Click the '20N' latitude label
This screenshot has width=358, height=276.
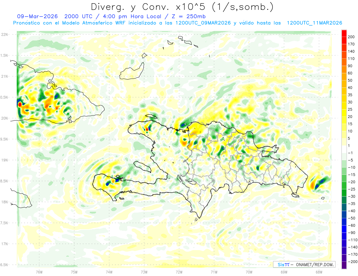click(x=4, y=118)
